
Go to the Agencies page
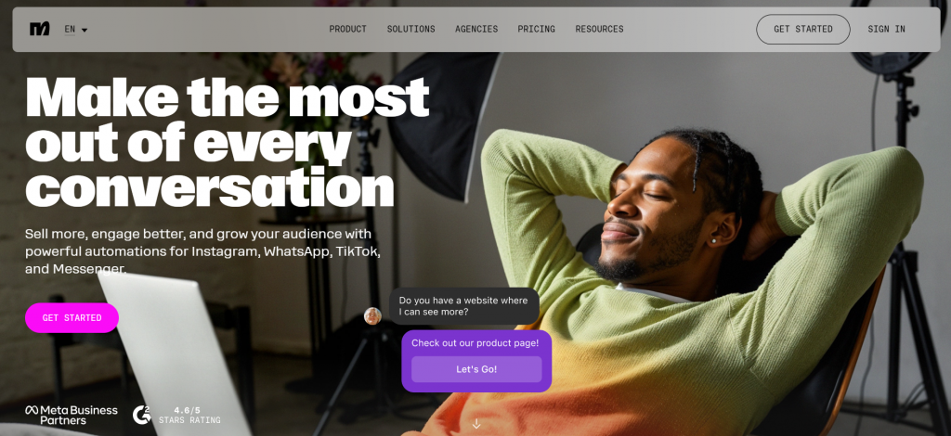[476, 29]
